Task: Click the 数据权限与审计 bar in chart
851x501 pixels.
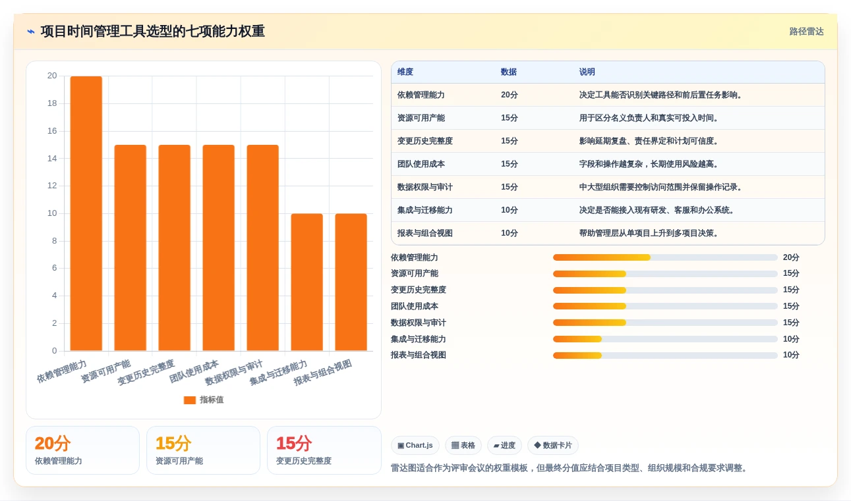Action: pos(263,248)
